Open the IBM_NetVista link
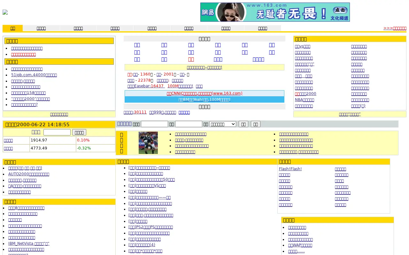Screen dimensions: 409x255 tap(29, 244)
